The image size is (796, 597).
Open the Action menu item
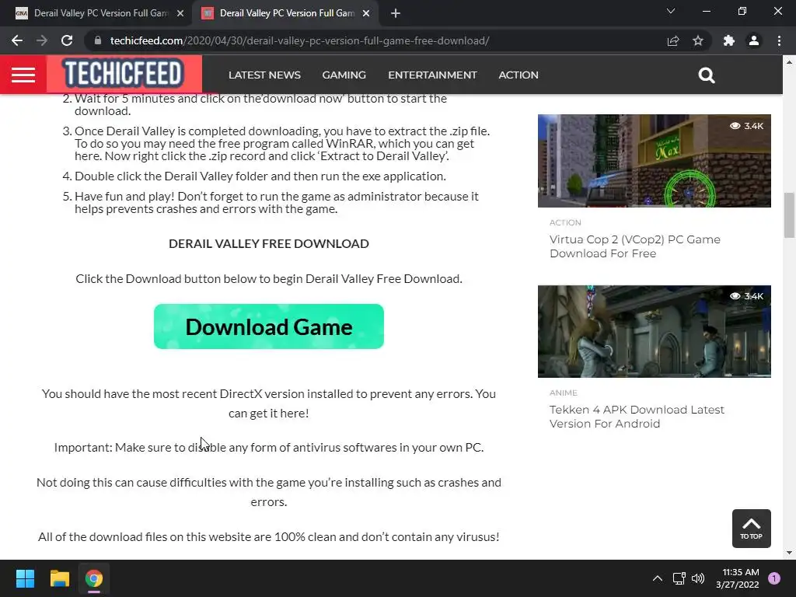pos(518,75)
